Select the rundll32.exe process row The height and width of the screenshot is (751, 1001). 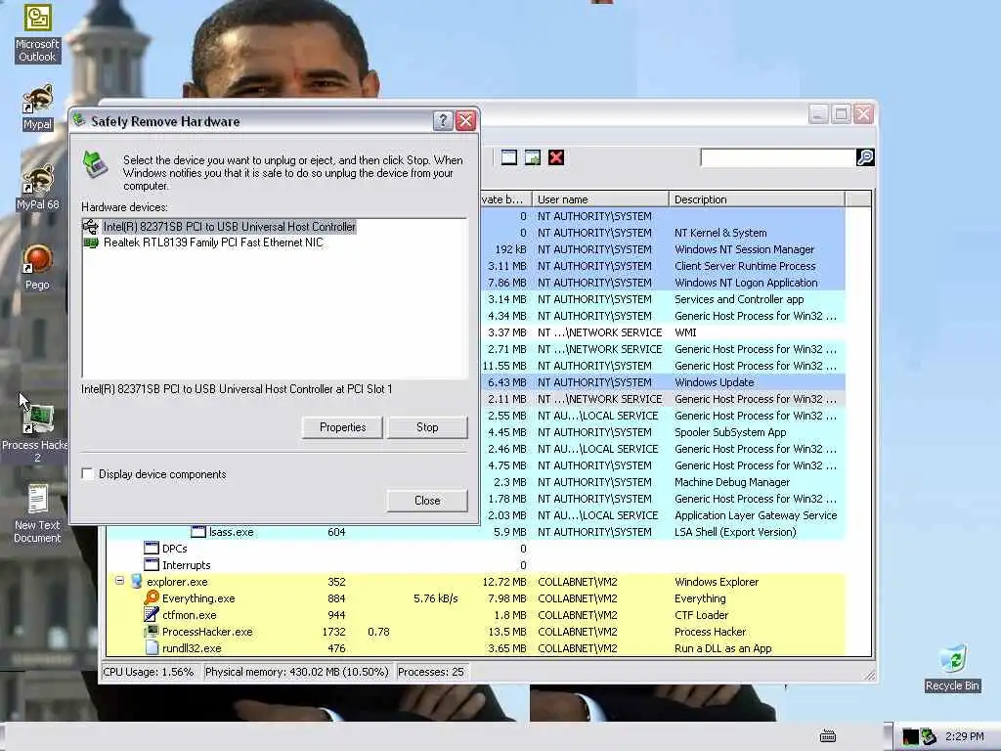pyautogui.click(x=476, y=647)
